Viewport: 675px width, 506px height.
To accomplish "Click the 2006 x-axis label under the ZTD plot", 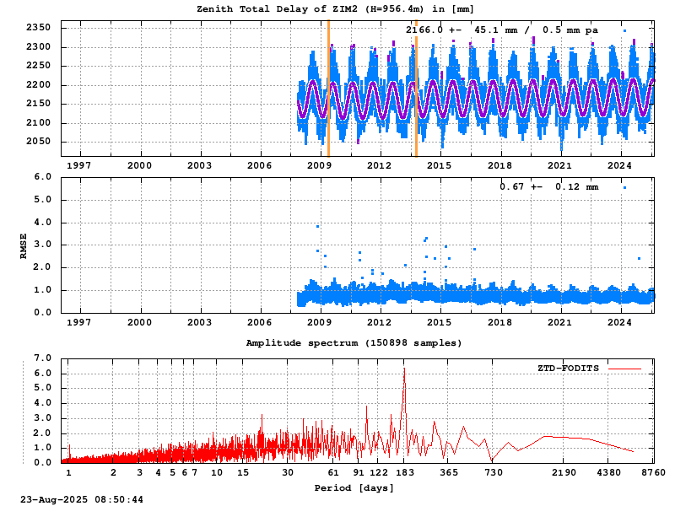I will tap(260, 165).
